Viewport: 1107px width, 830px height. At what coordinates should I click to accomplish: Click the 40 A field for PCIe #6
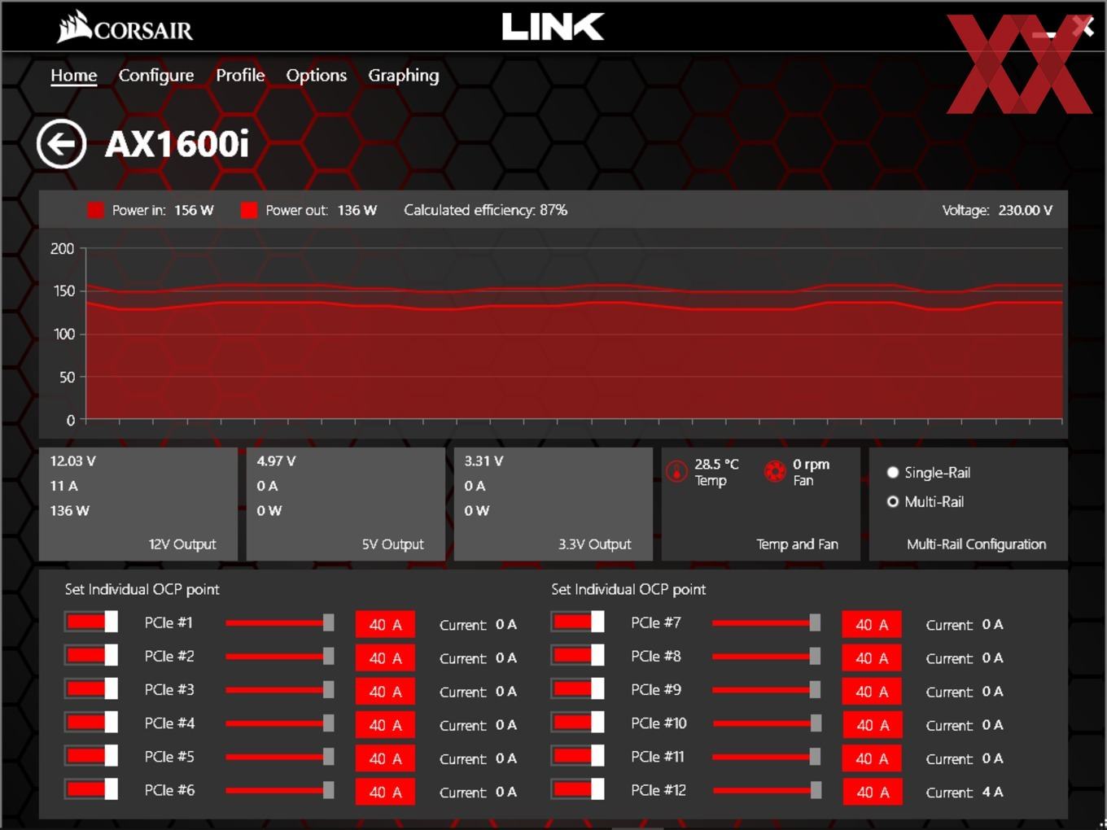[x=385, y=792]
